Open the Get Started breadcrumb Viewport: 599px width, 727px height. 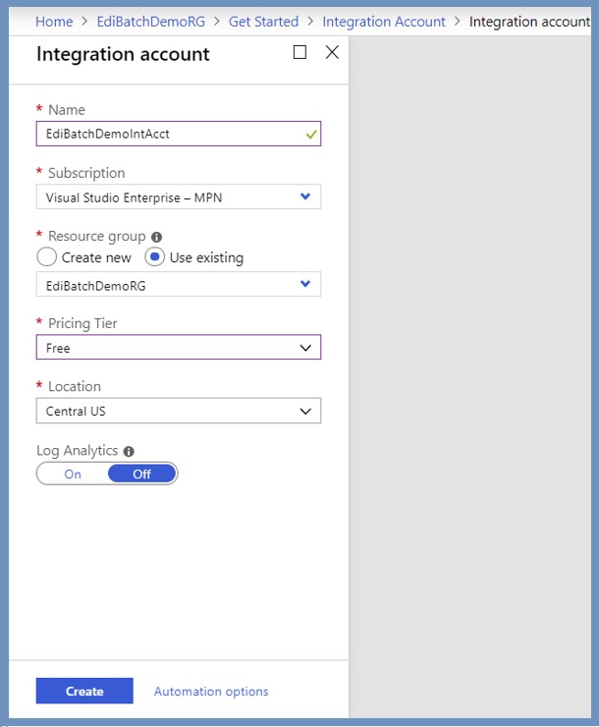click(x=263, y=22)
